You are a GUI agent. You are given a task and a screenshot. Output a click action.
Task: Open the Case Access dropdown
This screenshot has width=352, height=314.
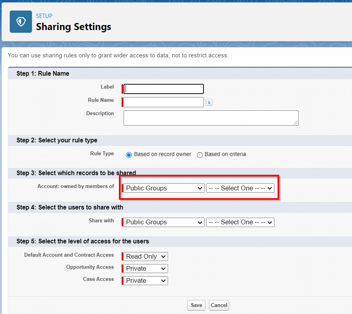146,280
